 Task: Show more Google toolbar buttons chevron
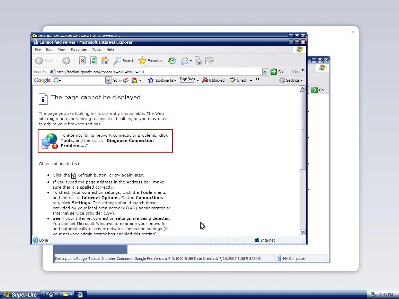258,79
